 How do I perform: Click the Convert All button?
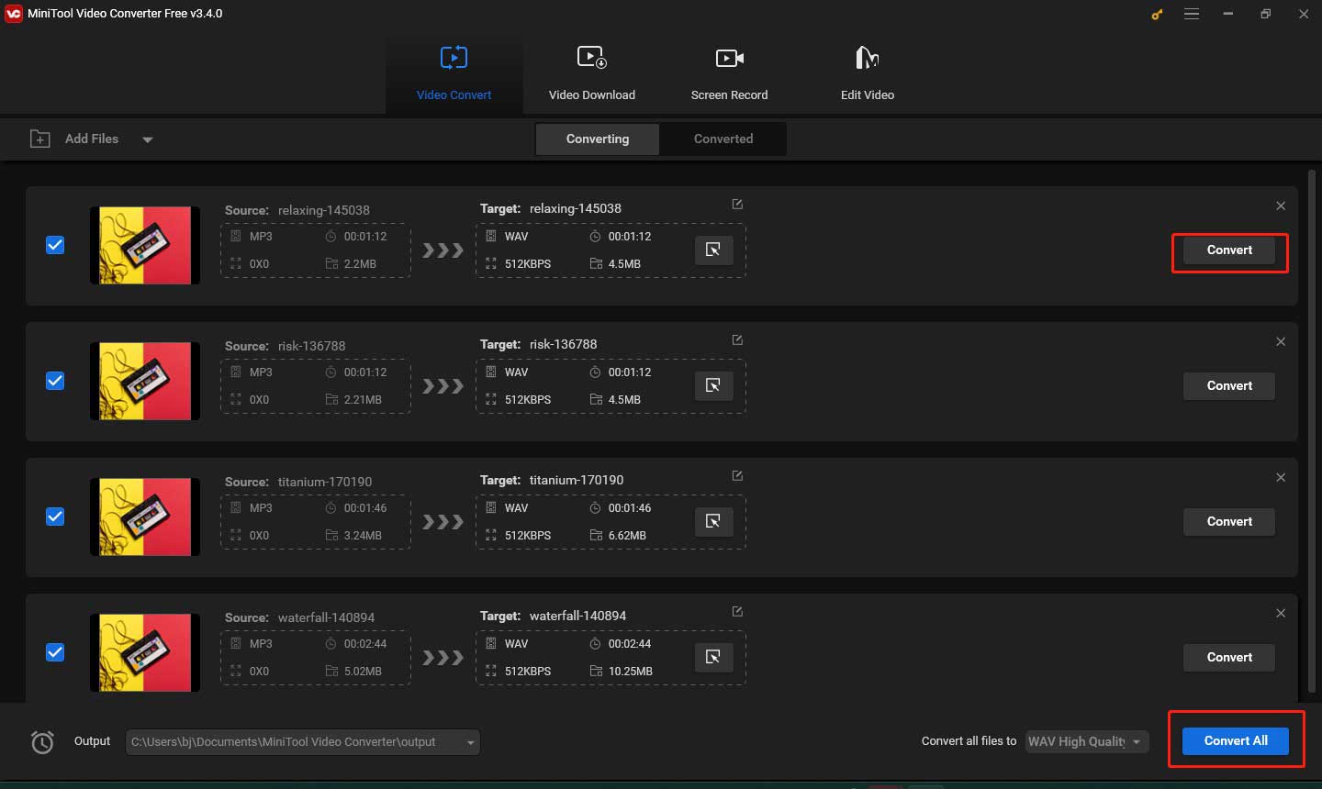point(1236,741)
